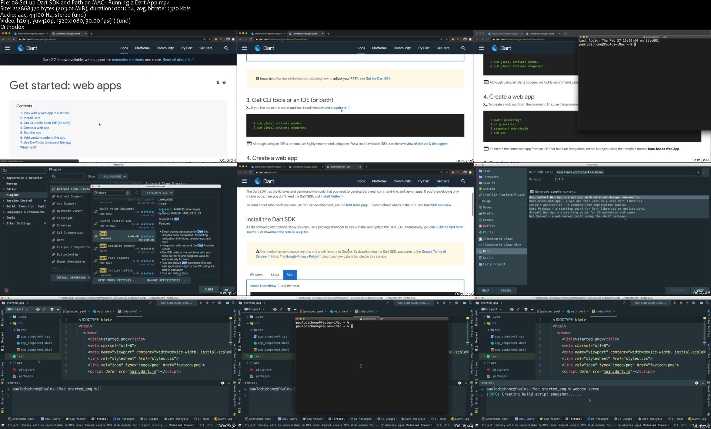The height and width of the screenshot is (429, 711).
Task: Open terminal settings gear in webdev serve IDE
Action: tap(697, 383)
